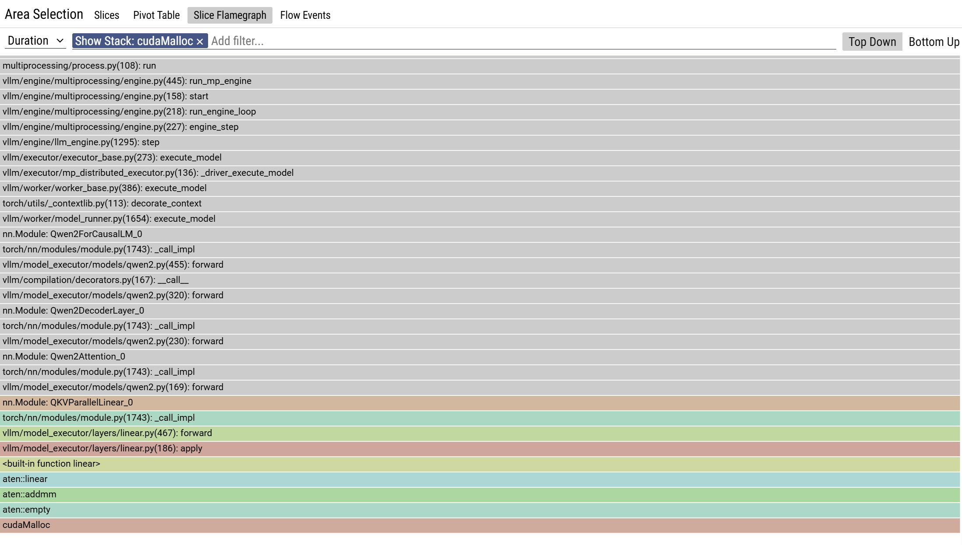Switch to the Slices tab

click(106, 15)
